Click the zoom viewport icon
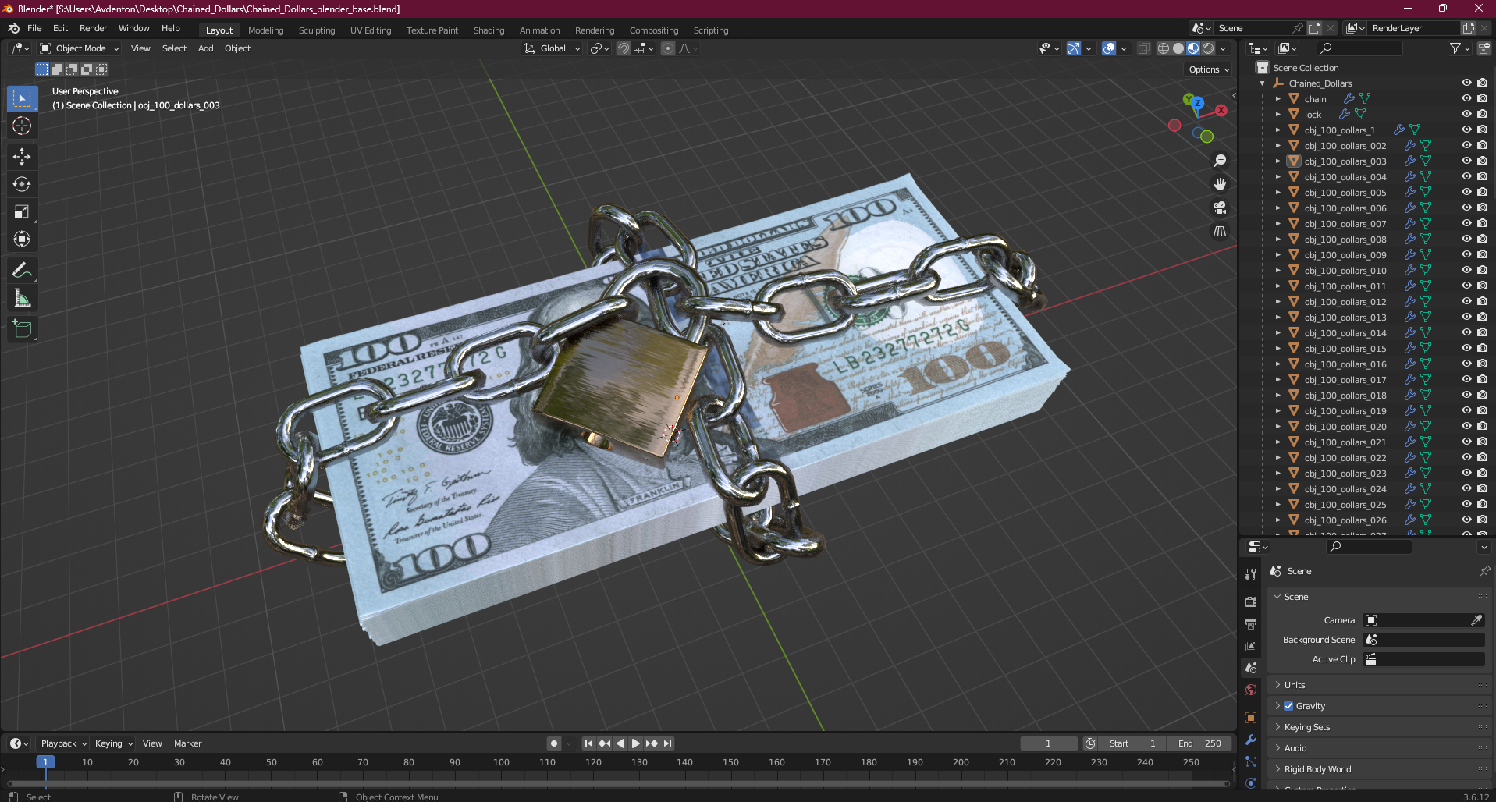 coord(1220,161)
